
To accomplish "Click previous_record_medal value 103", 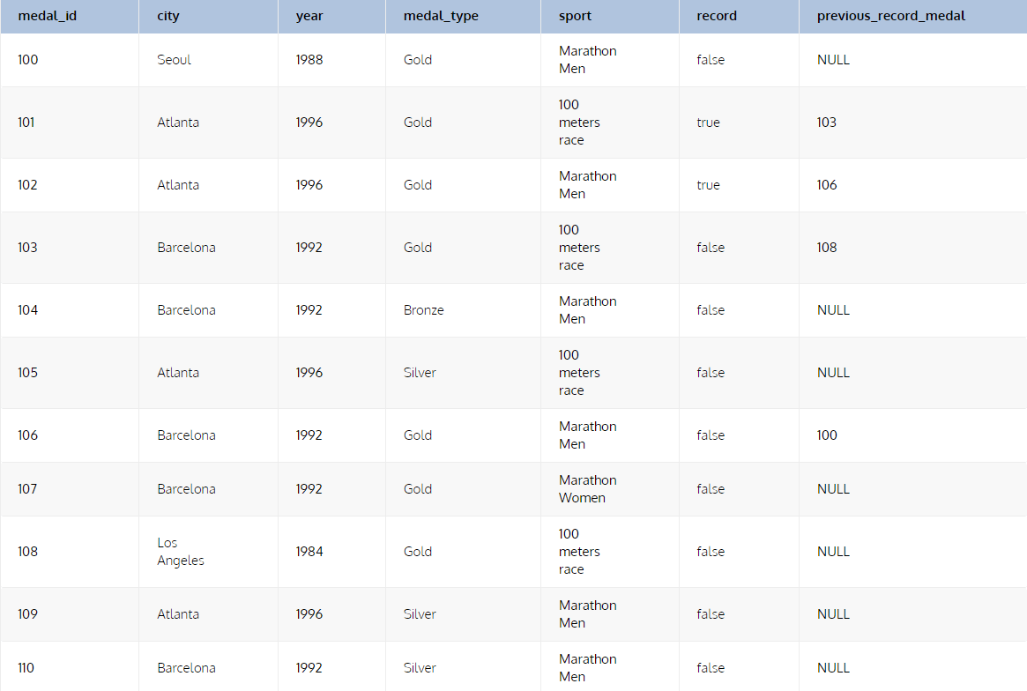I will [827, 123].
